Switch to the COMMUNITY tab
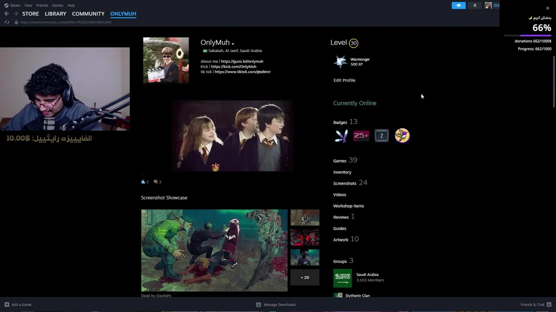The image size is (556, 312). (x=88, y=14)
